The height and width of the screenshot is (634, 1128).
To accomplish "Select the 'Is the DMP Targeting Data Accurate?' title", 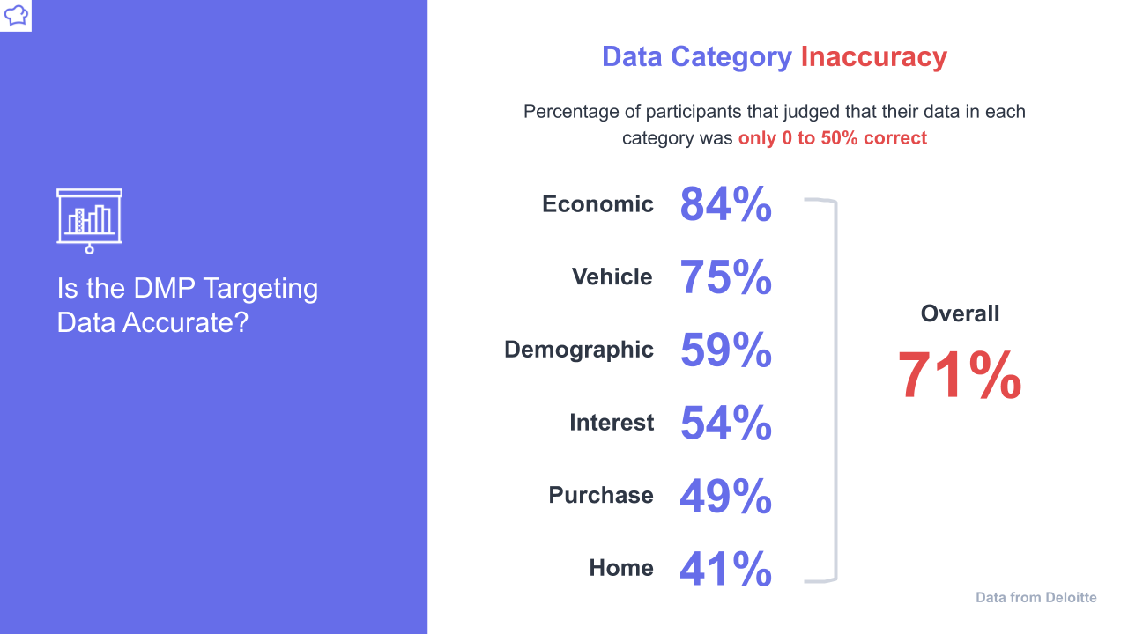I will (188, 306).
